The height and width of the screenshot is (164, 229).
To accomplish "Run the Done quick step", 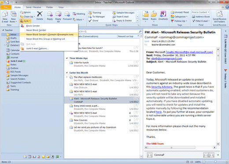I will coord(93,21).
